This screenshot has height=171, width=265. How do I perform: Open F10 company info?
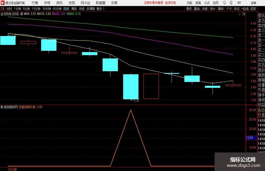point(229,9)
